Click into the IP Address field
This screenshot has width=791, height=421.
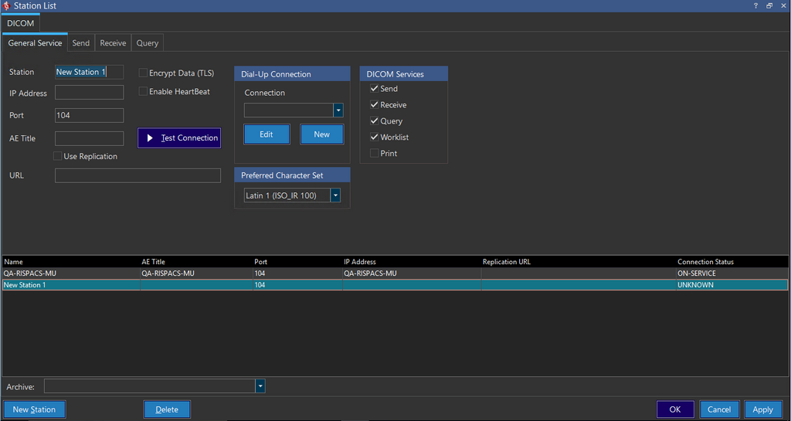coord(89,93)
